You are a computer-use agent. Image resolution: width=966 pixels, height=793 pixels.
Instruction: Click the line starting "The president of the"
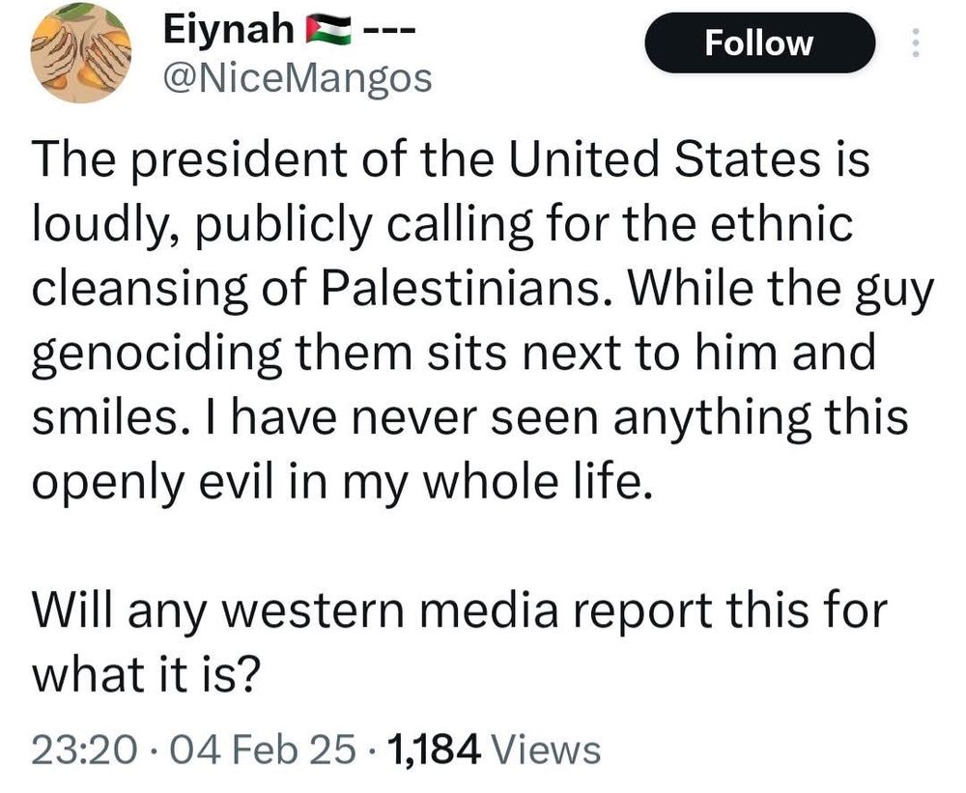click(x=451, y=159)
